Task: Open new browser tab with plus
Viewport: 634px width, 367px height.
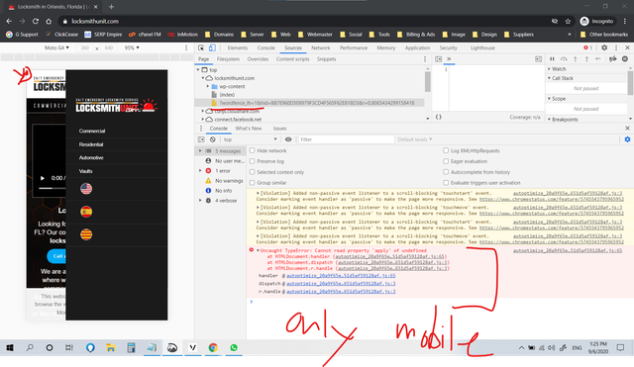Action: coord(111,7)
